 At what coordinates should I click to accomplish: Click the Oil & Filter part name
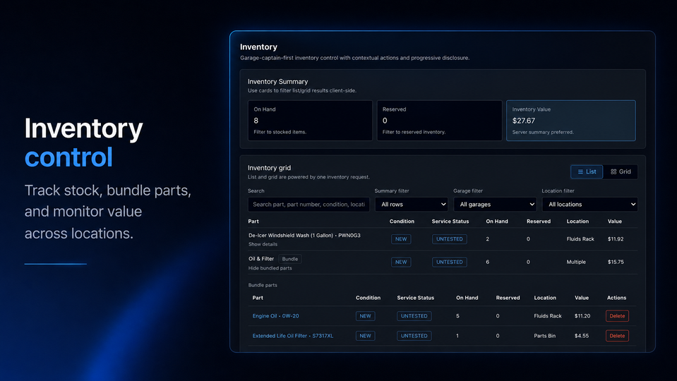[x=261, y=259]
